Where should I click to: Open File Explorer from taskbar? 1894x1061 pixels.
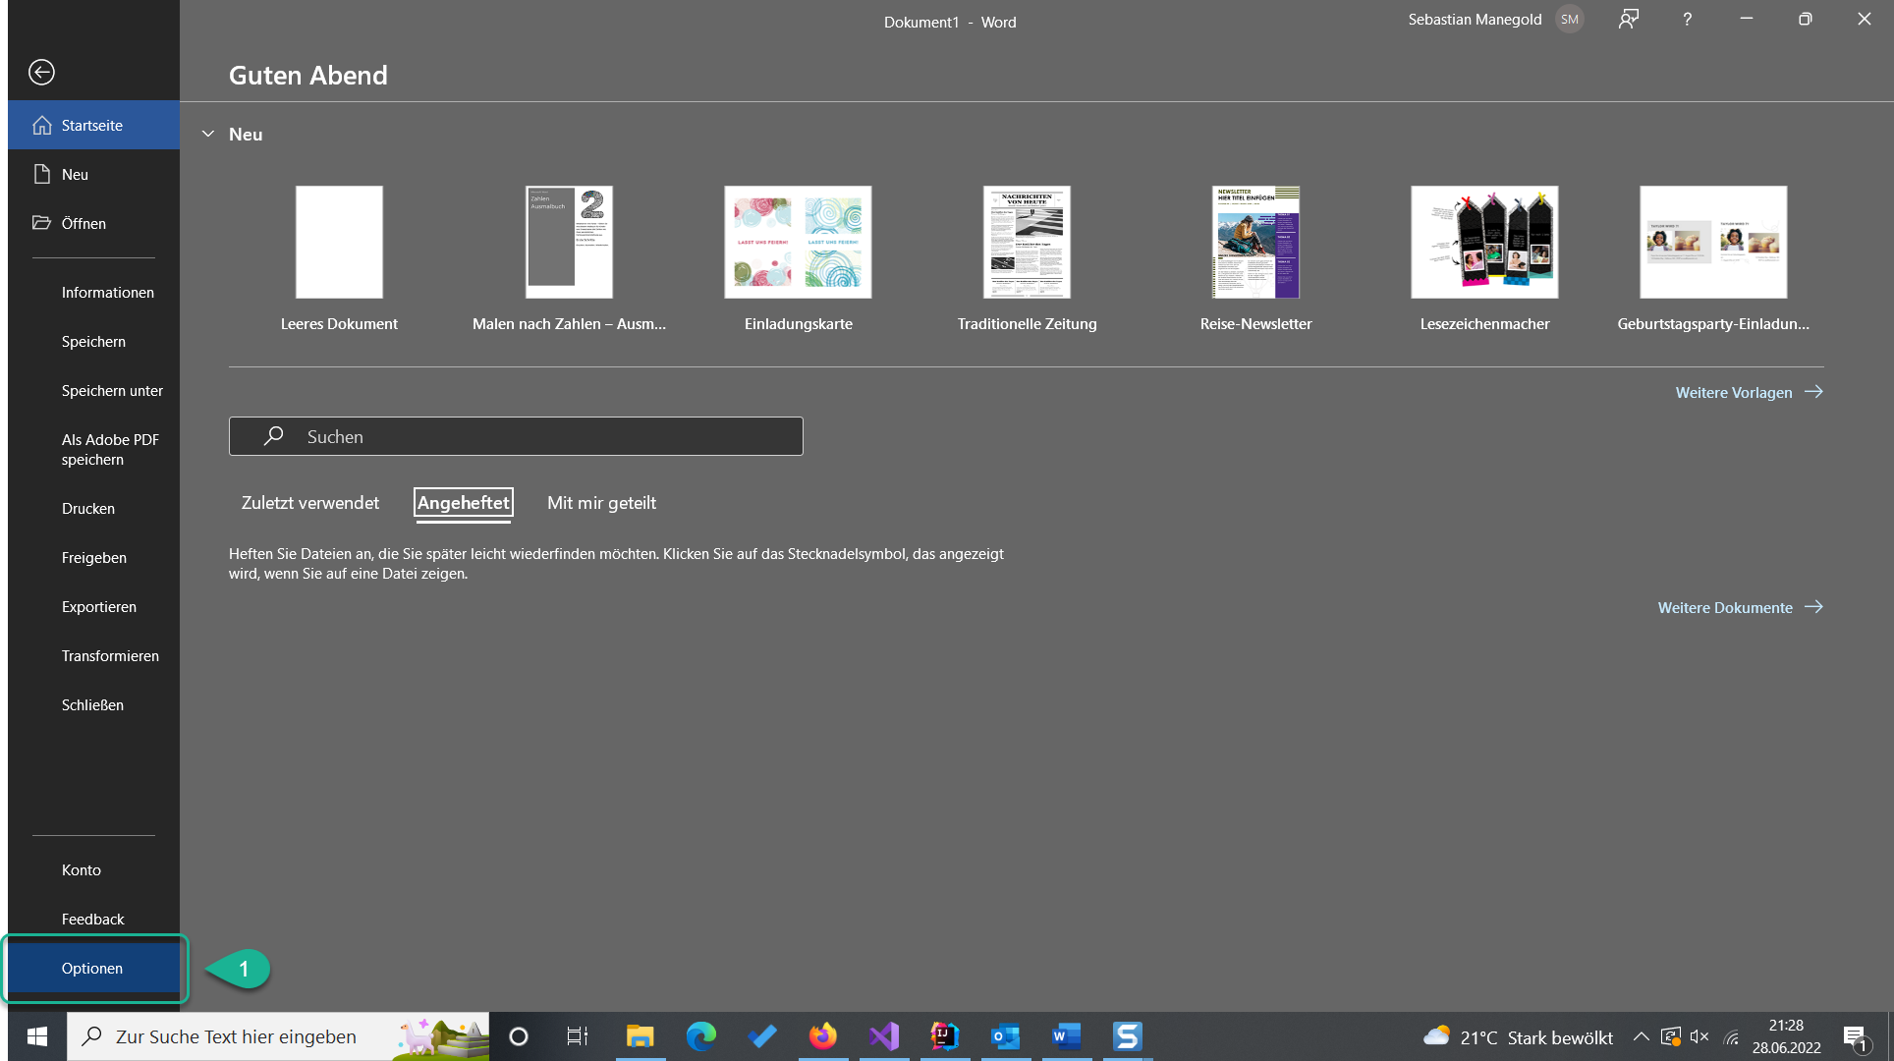click(641, 1036)
